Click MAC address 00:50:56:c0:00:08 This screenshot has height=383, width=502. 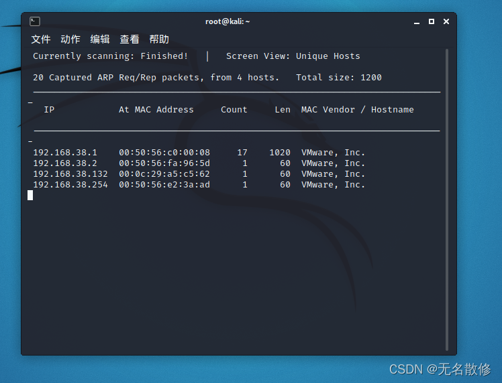pos(164,153)
